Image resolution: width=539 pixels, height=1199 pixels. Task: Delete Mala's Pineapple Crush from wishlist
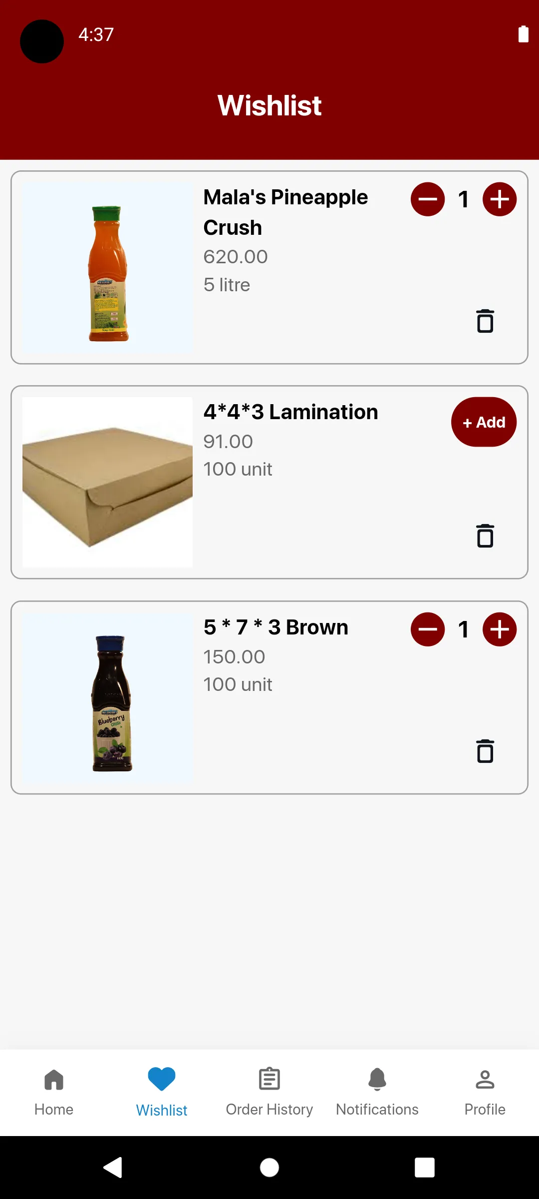[485, 321]
